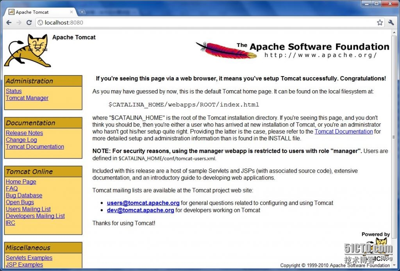Open a new tab with plus button
Viewport: 400px width, 271px height.
(82, 12)
